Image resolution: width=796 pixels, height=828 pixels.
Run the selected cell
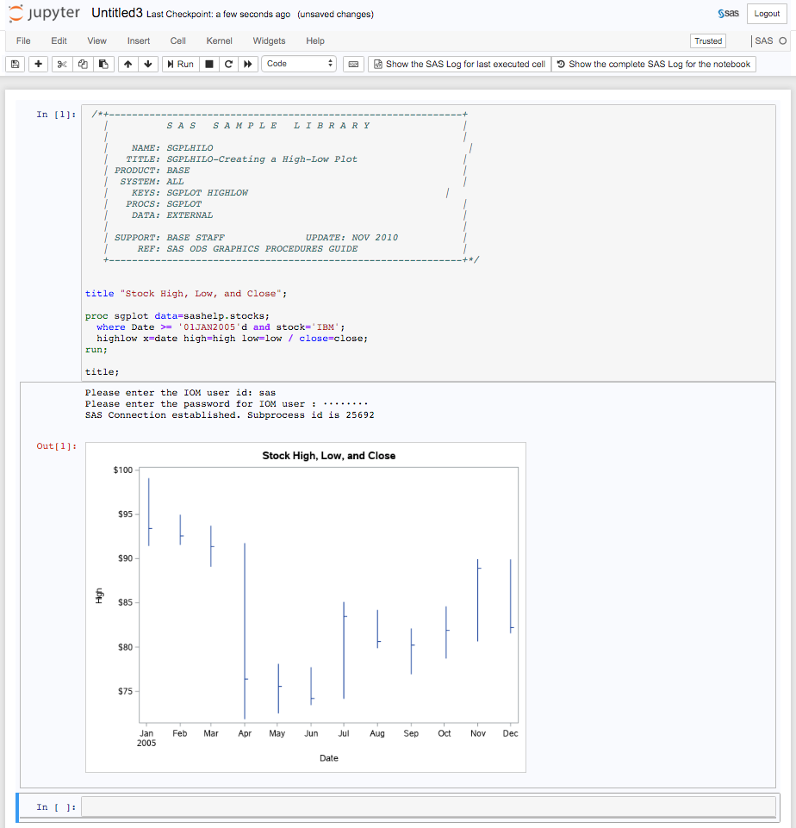pyautogui.click(x=179, y=64)
